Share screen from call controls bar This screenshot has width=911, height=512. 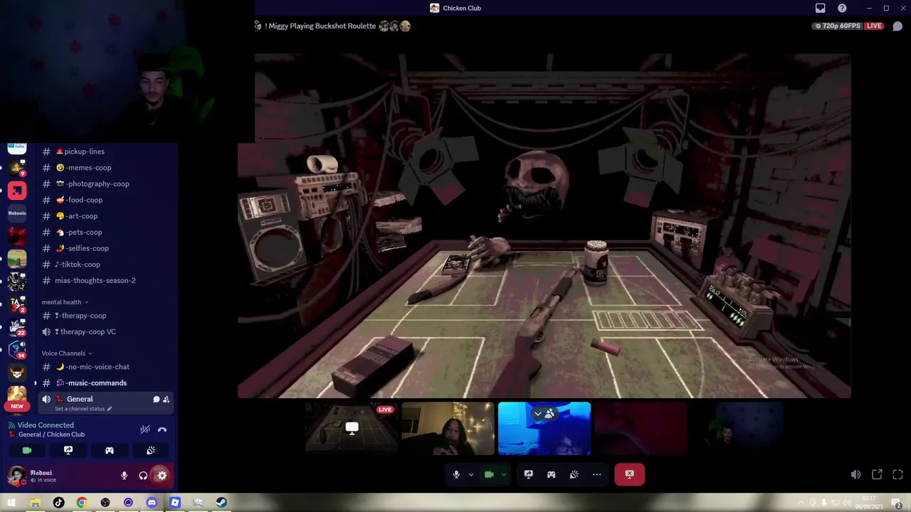528,474
